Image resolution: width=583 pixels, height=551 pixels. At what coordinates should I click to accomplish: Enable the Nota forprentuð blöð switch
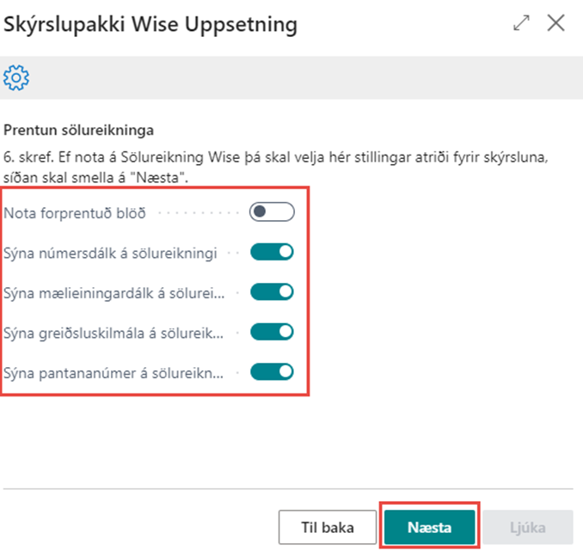tap(272, 212)
